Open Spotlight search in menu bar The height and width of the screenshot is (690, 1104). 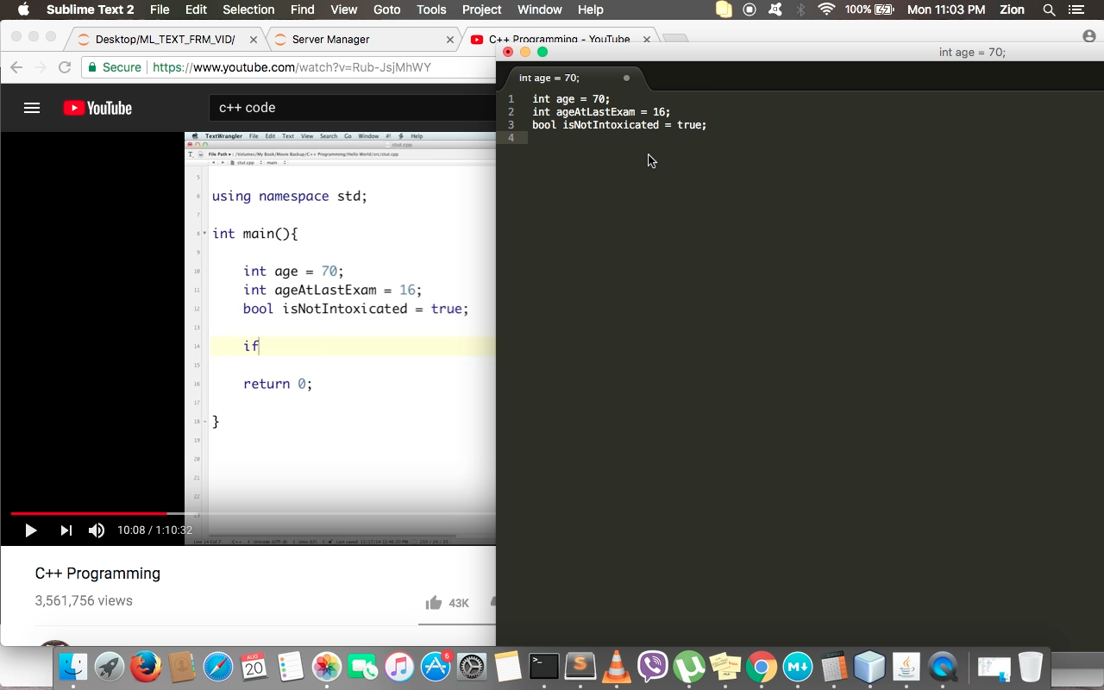click(x=1049, y=9)
